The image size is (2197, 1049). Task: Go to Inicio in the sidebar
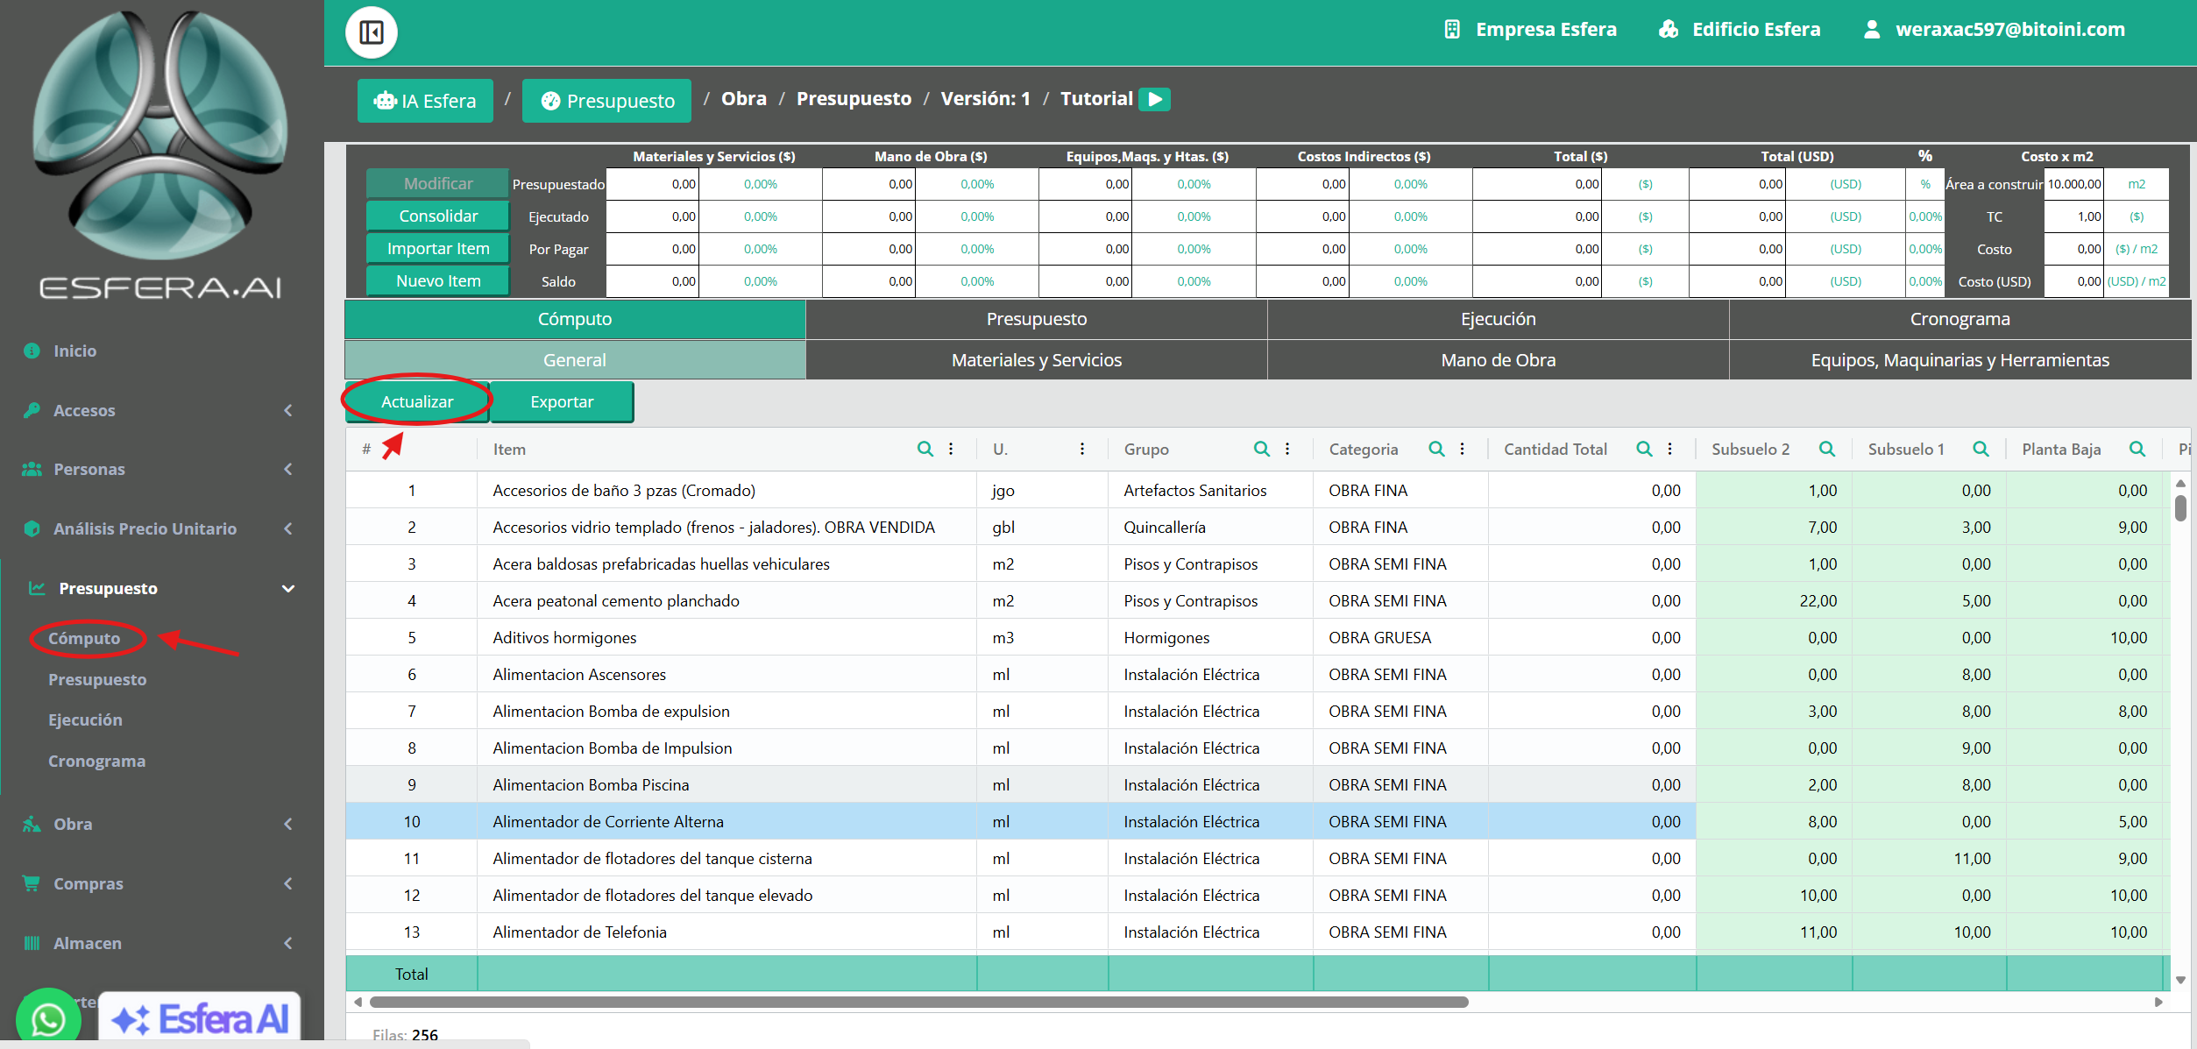(x=74, y=351)
